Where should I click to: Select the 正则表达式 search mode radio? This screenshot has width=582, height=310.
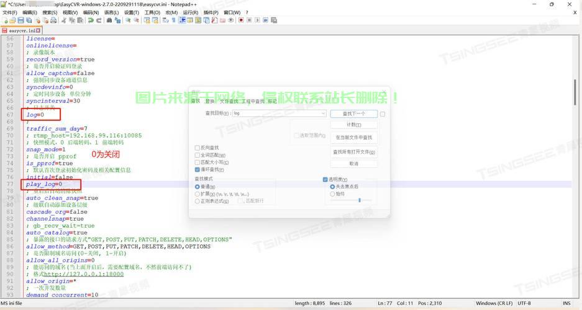[197, 201]
